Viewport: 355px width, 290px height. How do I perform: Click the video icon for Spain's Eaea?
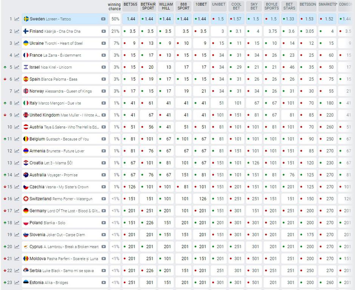point(103,79)
